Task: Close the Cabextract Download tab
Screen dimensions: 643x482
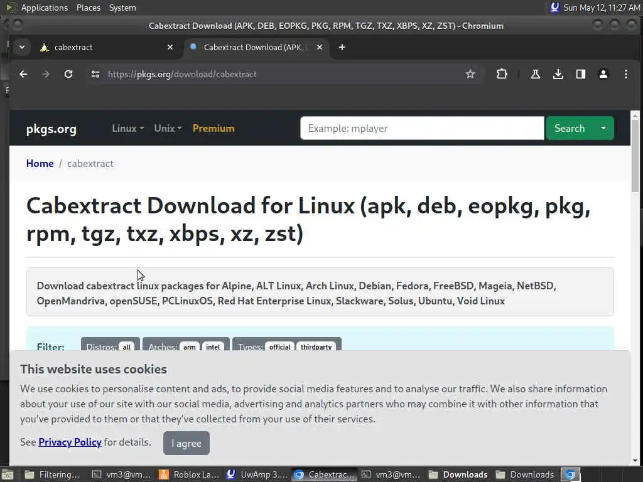Action: click(320, 47)
